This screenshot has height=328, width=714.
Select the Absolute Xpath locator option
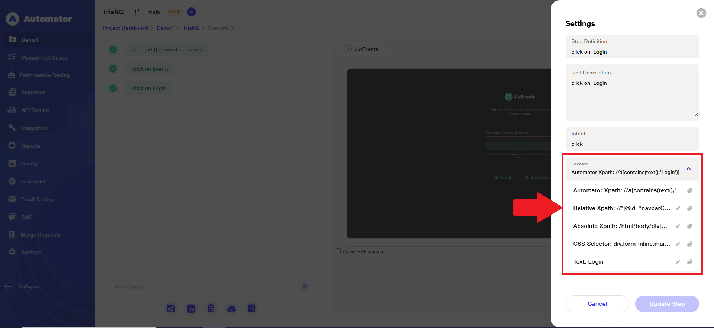tap(620, 226)
